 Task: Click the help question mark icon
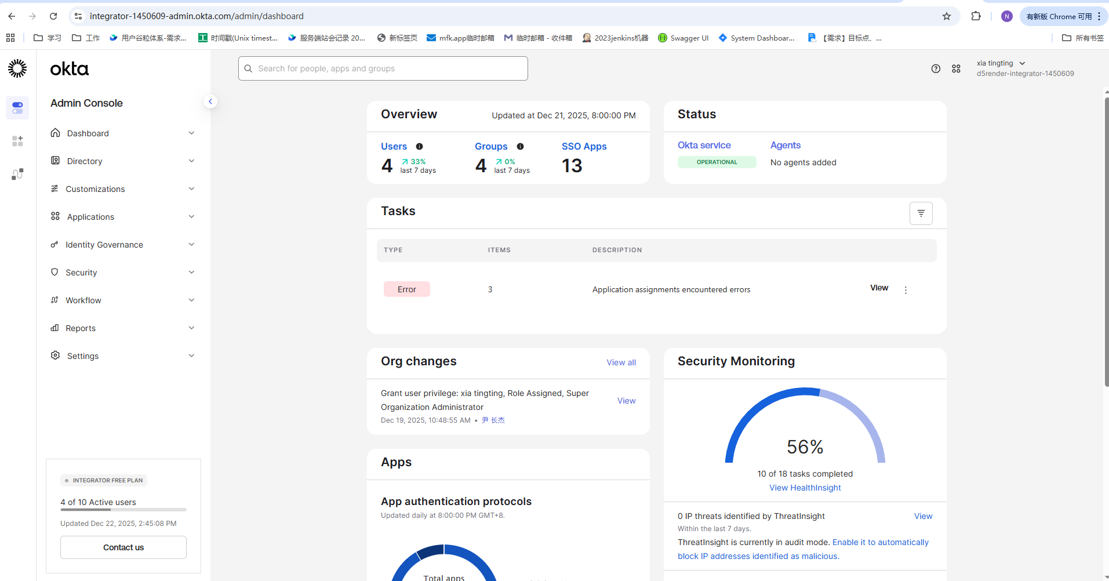(936, 68)
